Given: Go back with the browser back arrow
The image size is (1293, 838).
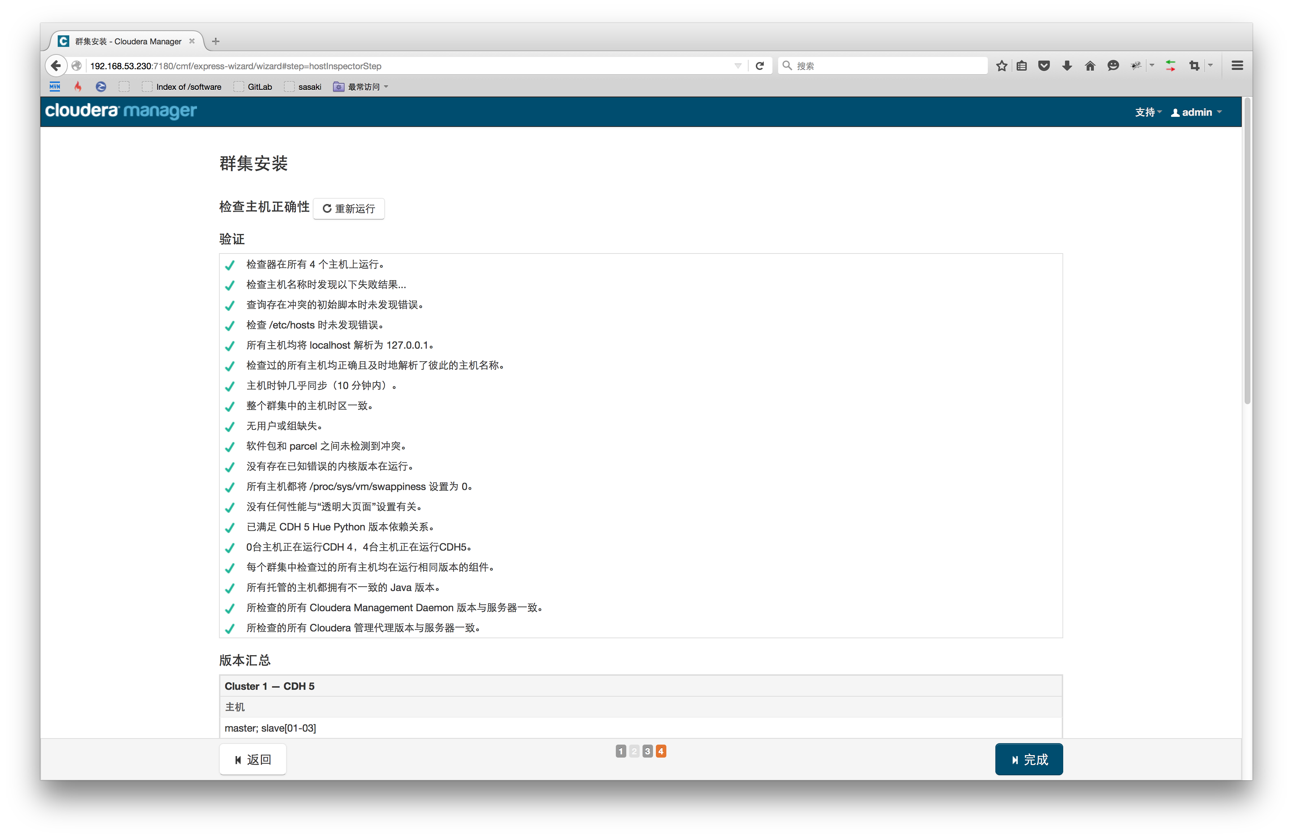Looking at the screenshot, I should coord(56,66).
